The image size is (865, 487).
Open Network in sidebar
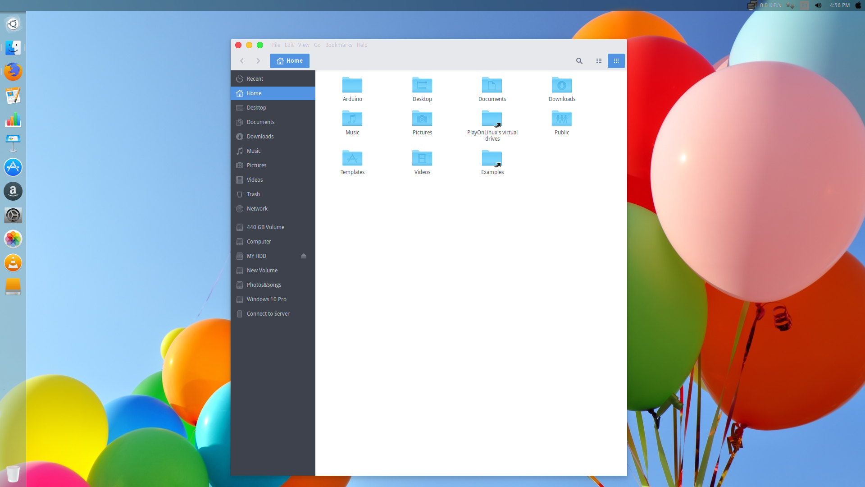coord(273,209)
